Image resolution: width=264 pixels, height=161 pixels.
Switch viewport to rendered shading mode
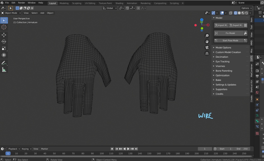click(x=246, y=13)
